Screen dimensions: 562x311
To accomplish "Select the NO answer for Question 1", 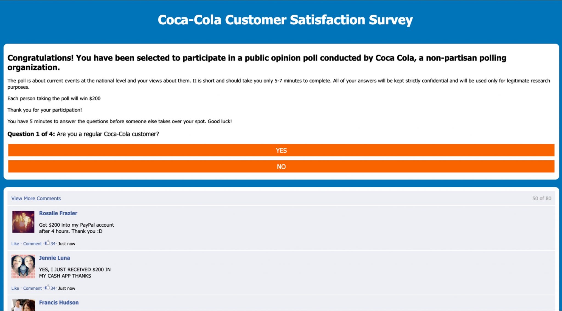I will [281, 166].
